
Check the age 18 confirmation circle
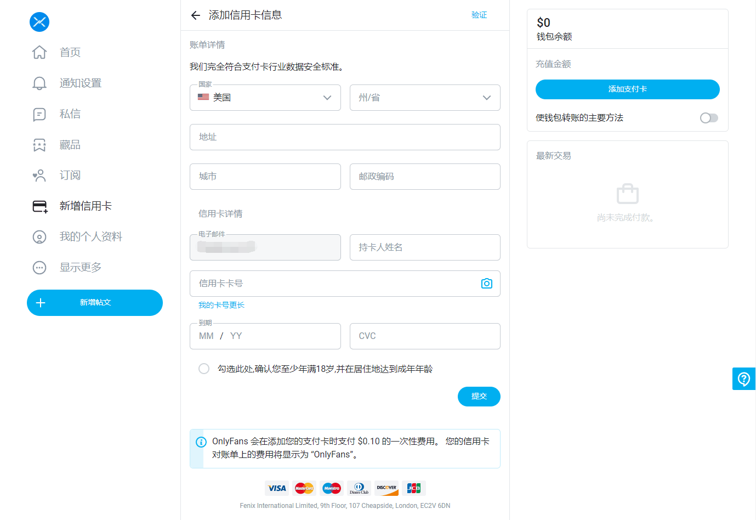click(x=203, y=368)
